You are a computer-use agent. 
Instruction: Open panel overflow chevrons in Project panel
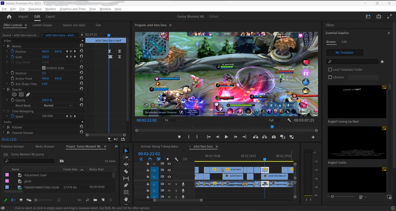tap(116, 146)
